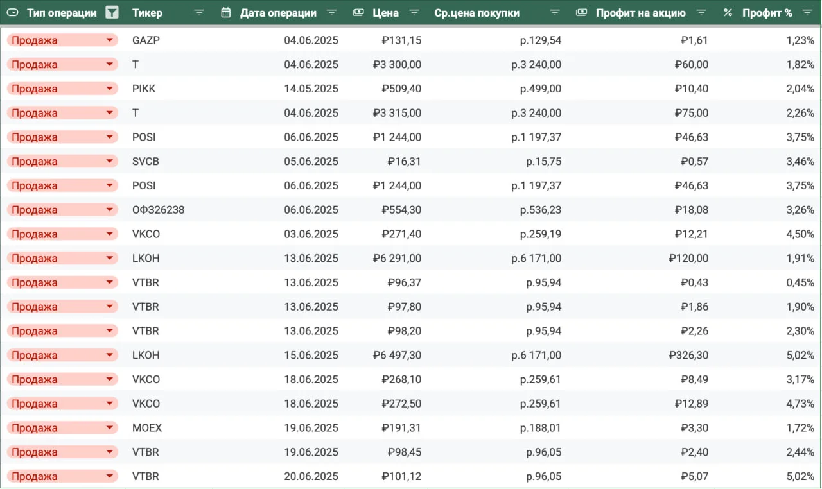The image size is (822, 489).
Task: Select the profit percent cell 0,45%
Action: (800, 283)
